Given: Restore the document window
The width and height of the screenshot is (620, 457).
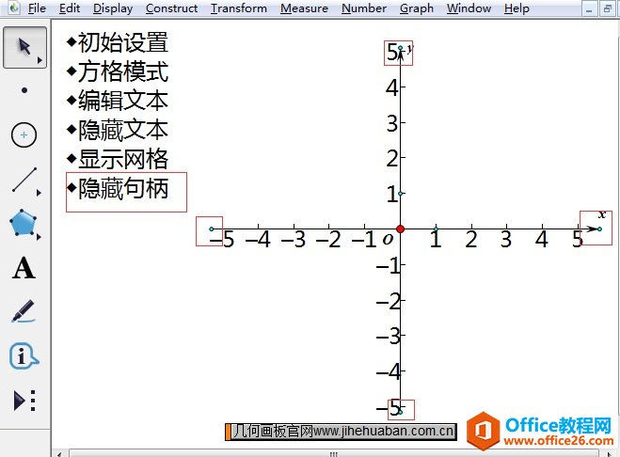Looking at the screenshot, I should point(608,8).
